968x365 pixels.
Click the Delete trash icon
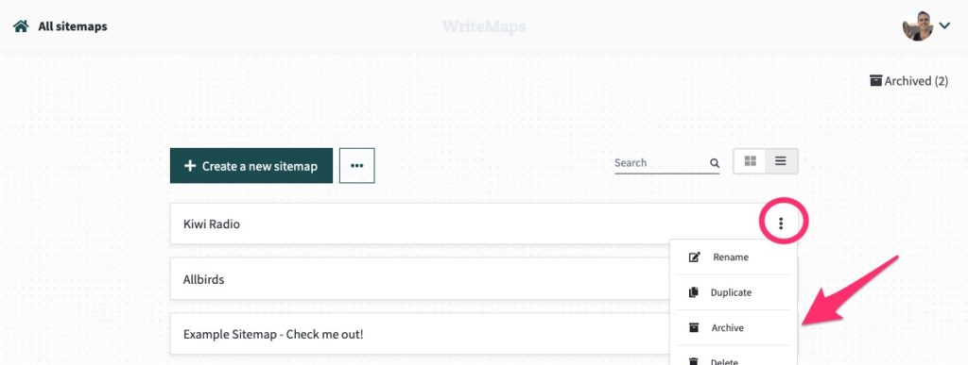coord(695,361)
